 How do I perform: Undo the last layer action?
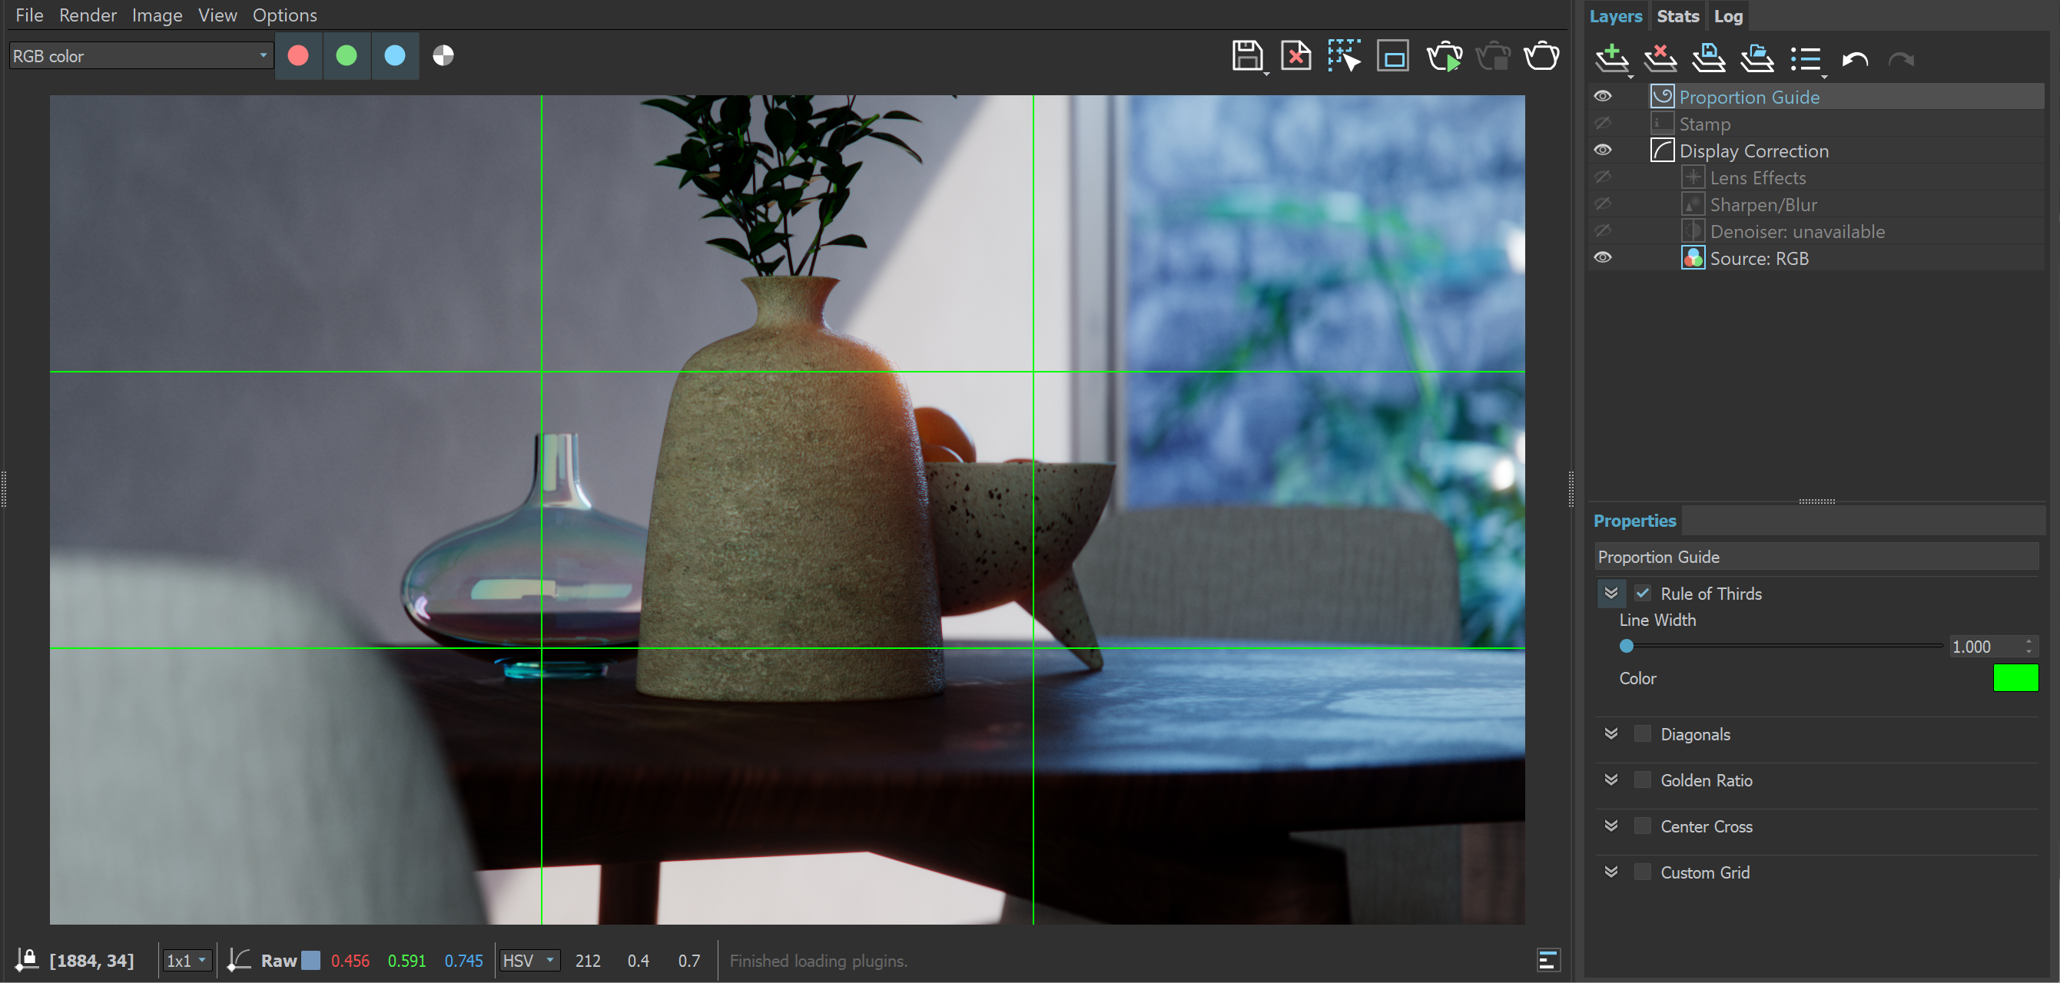point(1855,59)
